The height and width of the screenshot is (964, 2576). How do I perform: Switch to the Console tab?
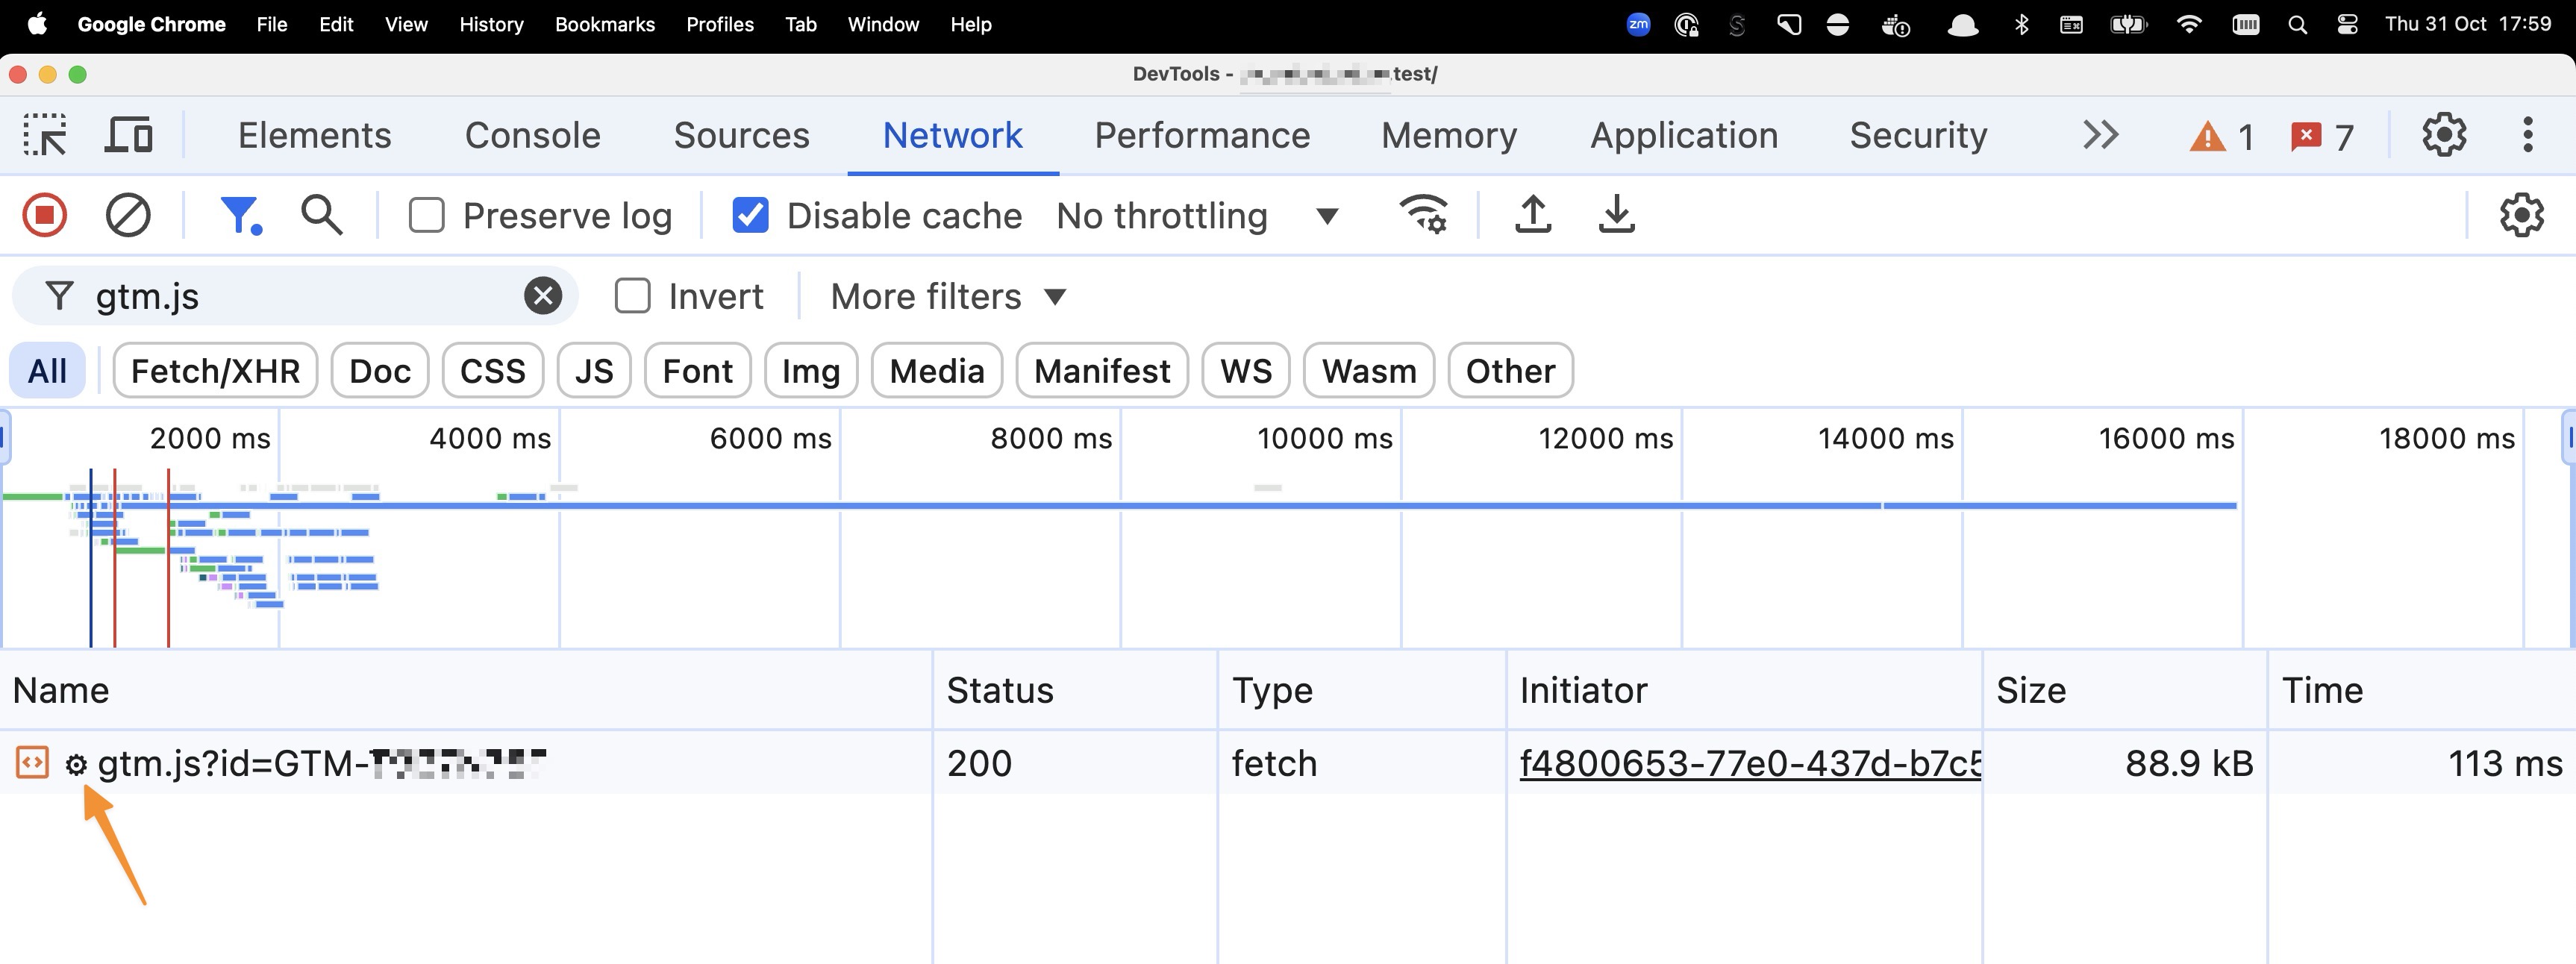click(x=532, y=135)
